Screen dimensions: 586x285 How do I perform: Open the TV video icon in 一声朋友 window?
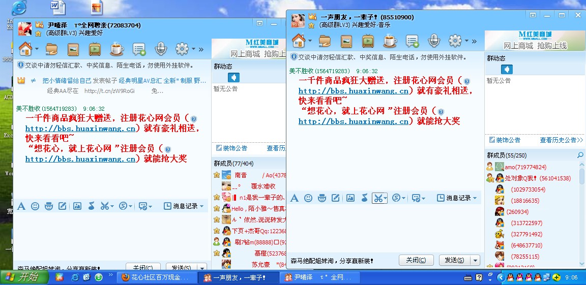[368, 41]
